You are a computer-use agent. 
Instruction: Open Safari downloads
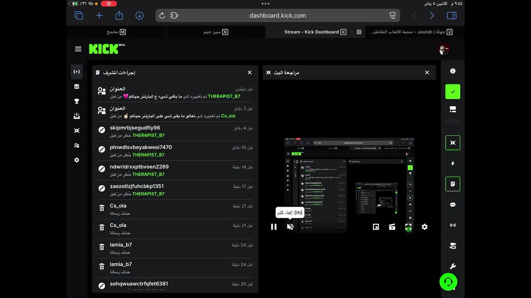(139, 15)
